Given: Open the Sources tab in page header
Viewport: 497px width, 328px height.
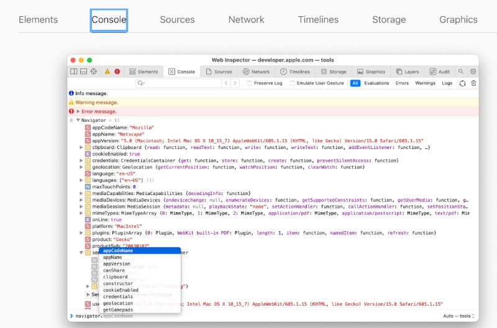Looking at the screenshot, I should 177,19.
